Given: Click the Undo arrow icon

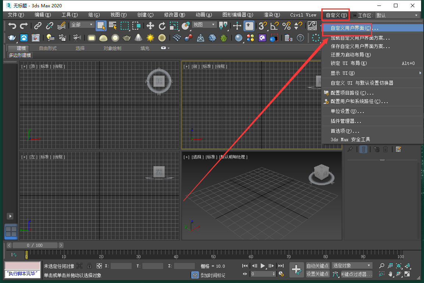Looking at the screenshot, I should [x=13, y=26].
